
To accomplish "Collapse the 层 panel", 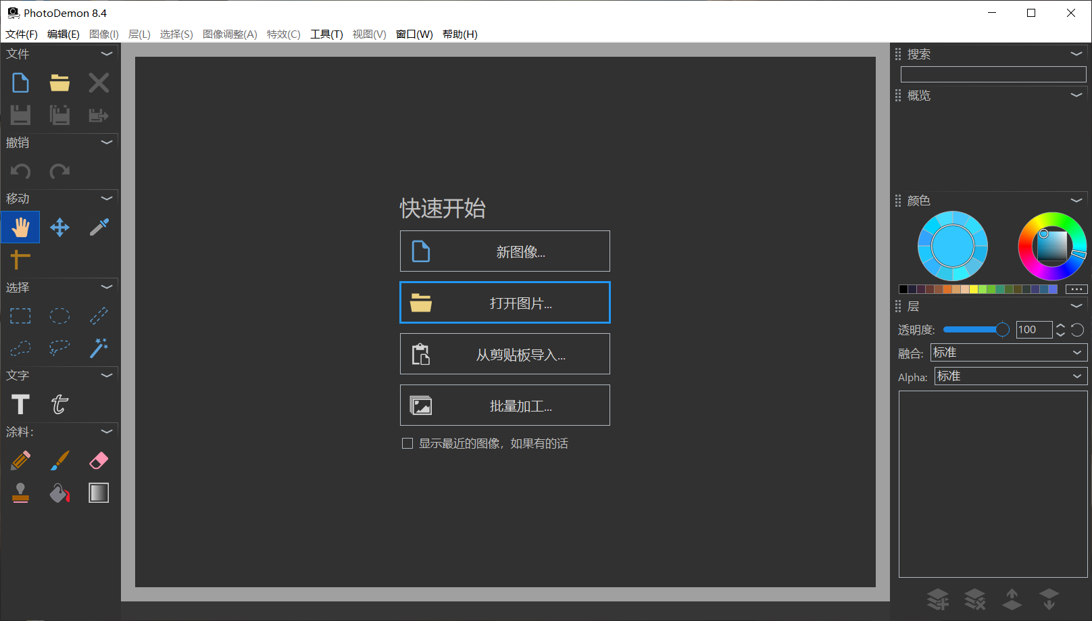I will pos(1076,306).
